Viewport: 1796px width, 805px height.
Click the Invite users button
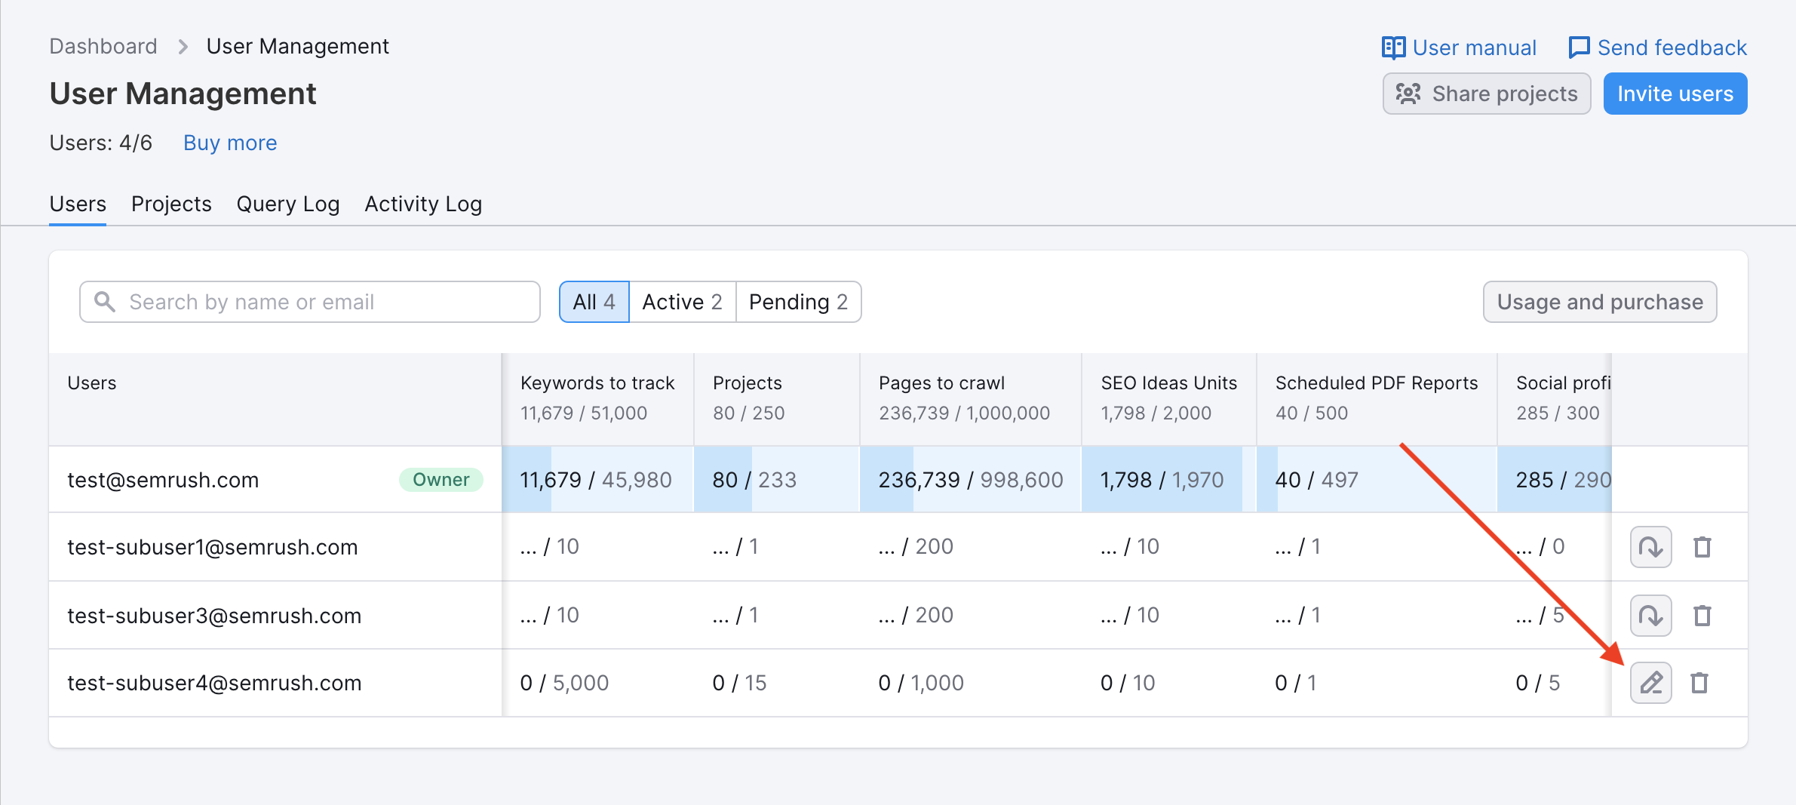(x=1675, y=94)
